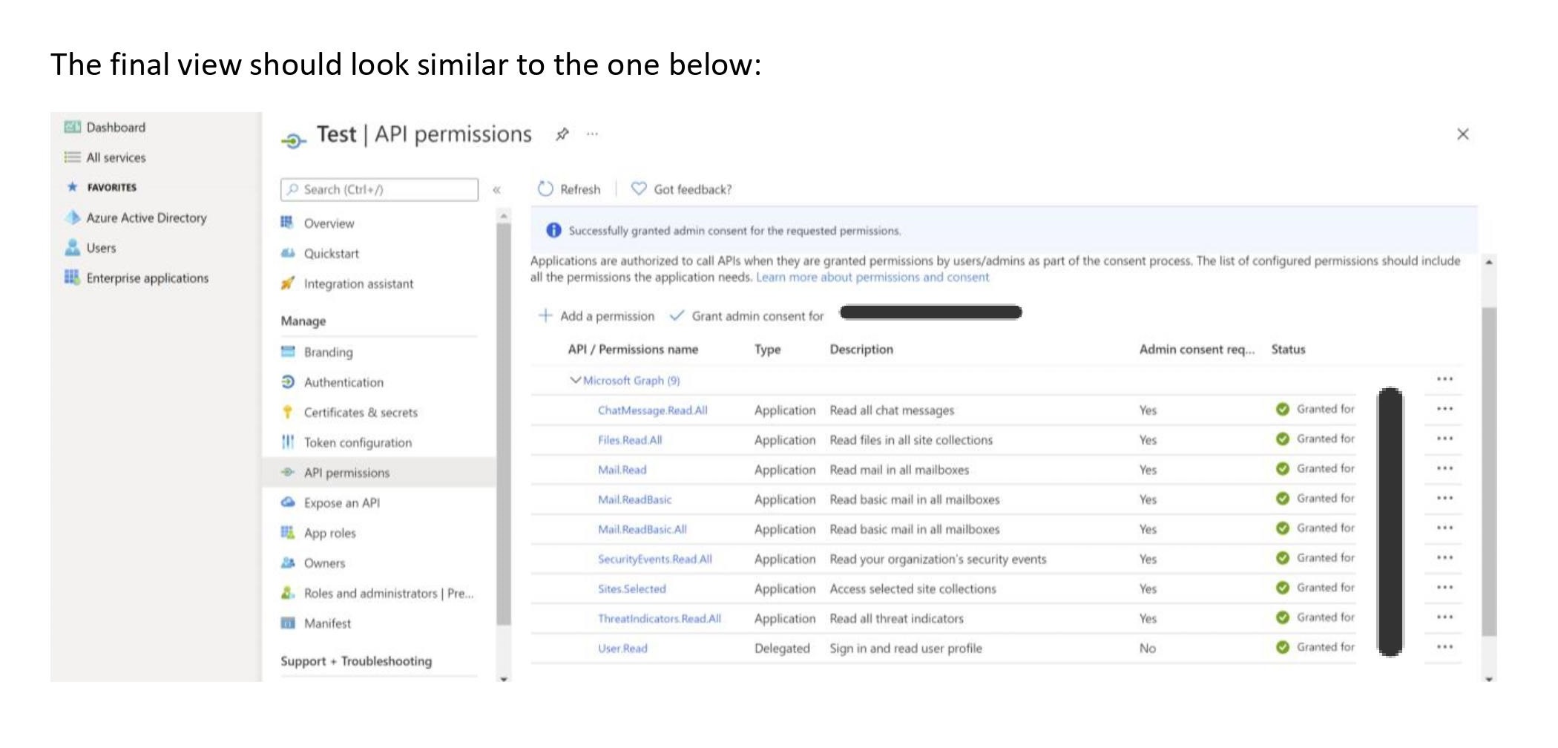This screenshot has height=748, width=1558.
Task: Open ellipsis menu for SecurityEvents.Read.All row
Action: 1444,557
